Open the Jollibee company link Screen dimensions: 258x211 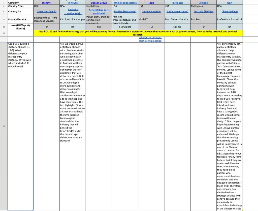pos(203,3)
